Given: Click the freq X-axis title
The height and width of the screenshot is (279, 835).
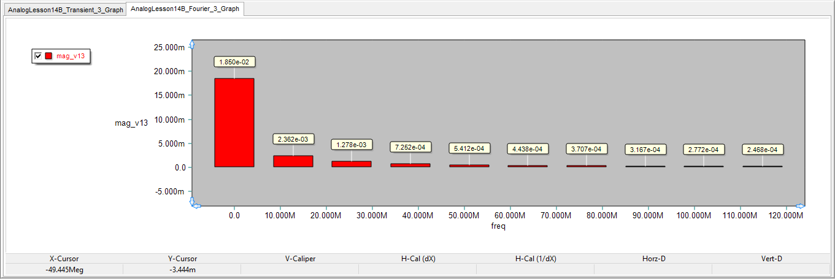Looking at the screenshot, I should click(x=499, y=226).
